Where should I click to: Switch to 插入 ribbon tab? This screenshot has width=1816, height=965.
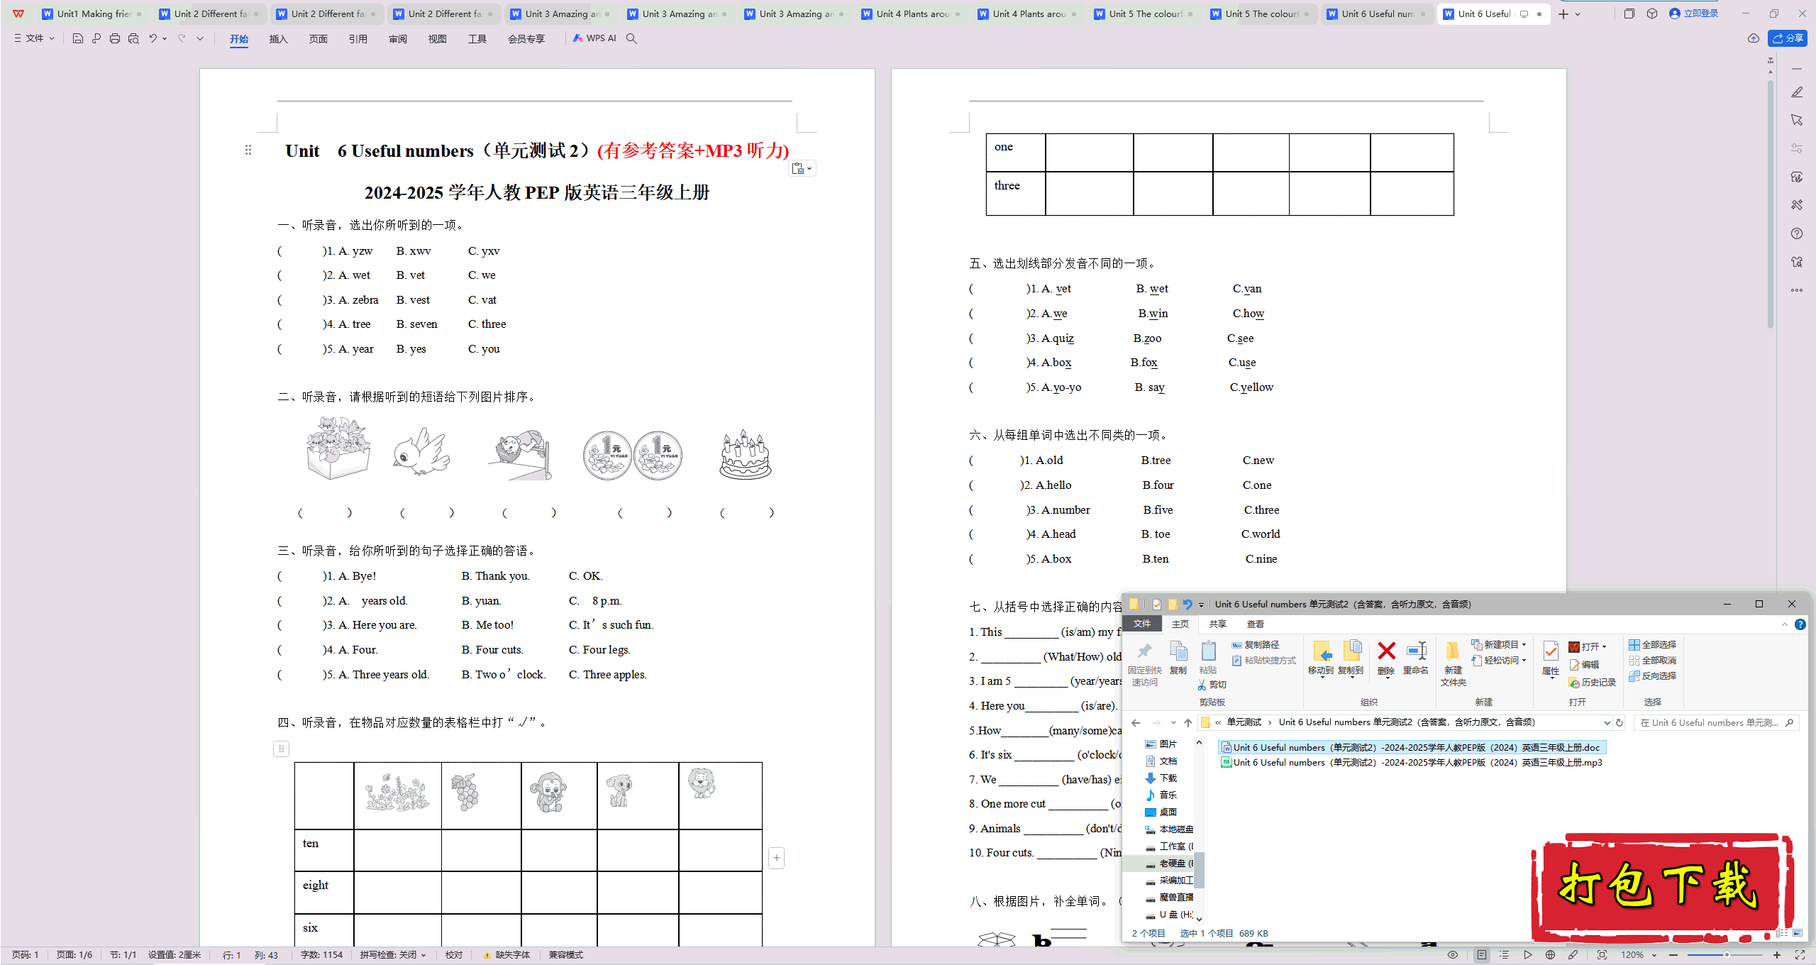[x=279, y=39]
